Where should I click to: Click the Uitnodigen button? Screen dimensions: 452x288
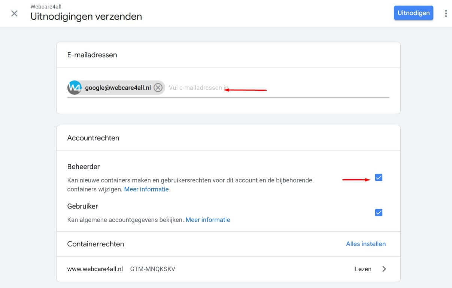(x=413, y=13)
